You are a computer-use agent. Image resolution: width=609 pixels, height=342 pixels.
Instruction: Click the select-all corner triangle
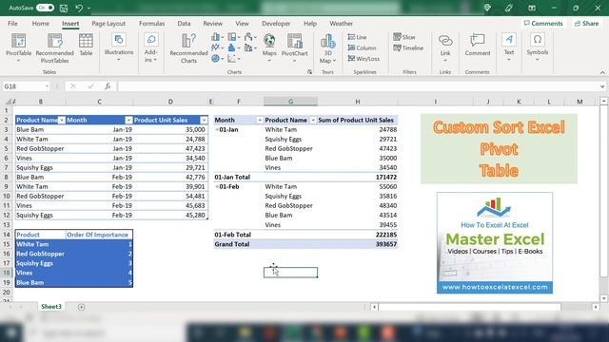point(8,102)
